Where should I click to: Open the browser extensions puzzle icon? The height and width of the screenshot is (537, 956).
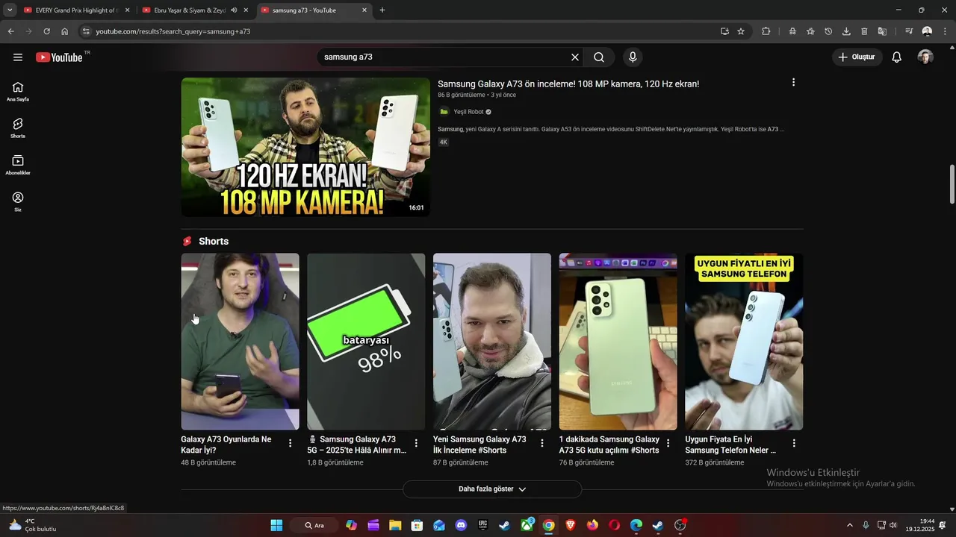click(x=766, y=31)
